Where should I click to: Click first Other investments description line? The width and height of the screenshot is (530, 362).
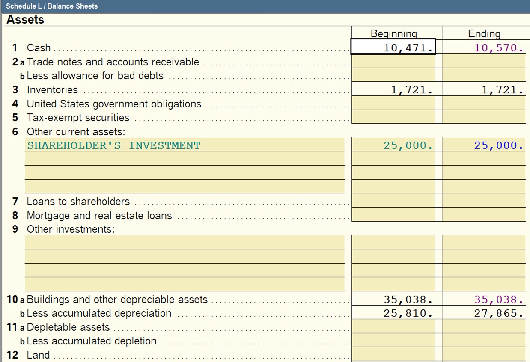(185, 242)
